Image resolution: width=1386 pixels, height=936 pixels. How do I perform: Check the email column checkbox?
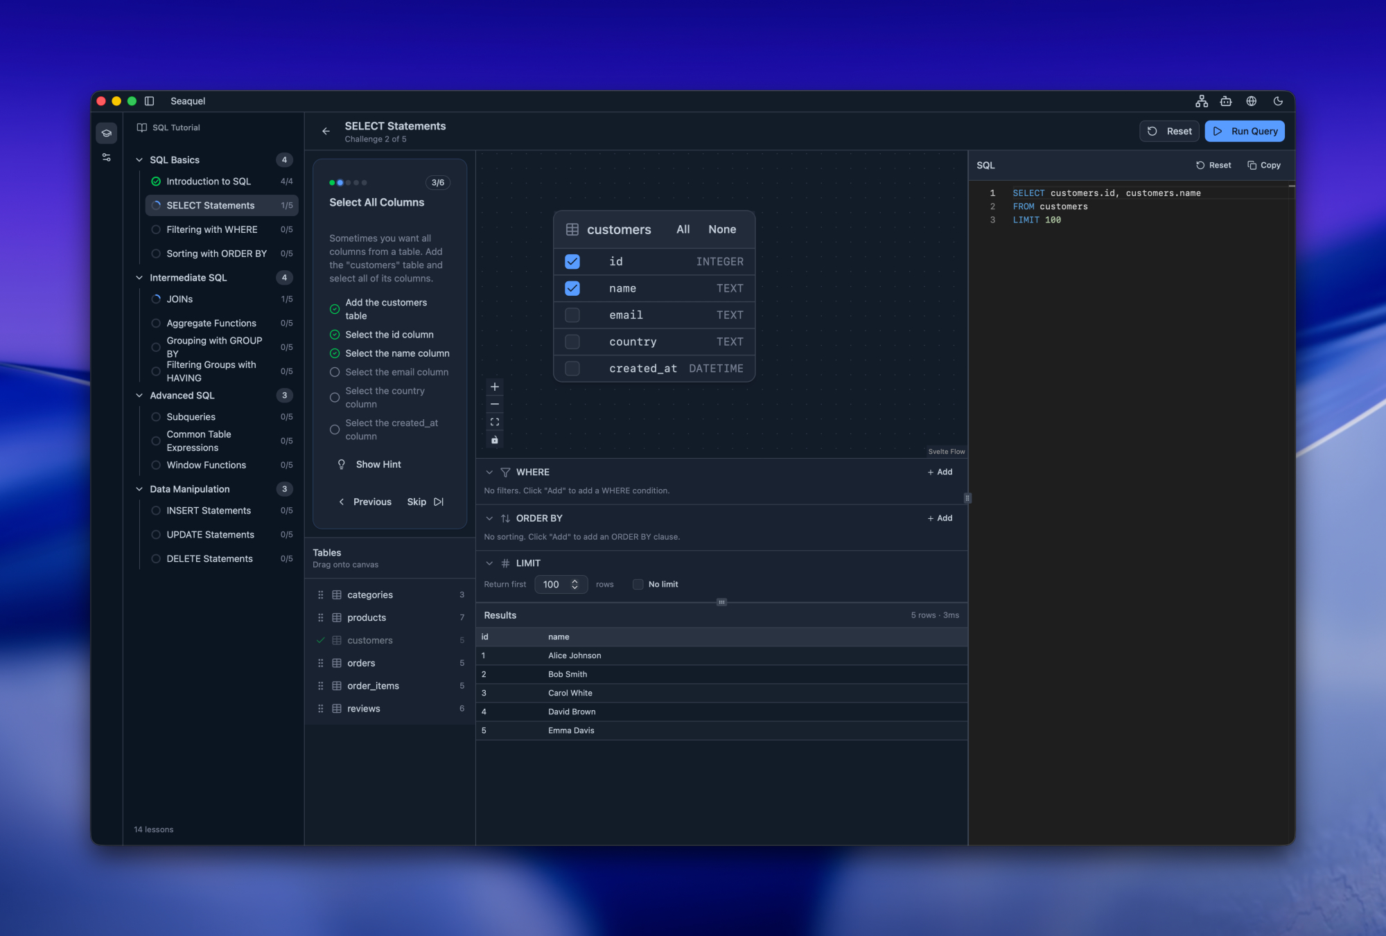572,315
